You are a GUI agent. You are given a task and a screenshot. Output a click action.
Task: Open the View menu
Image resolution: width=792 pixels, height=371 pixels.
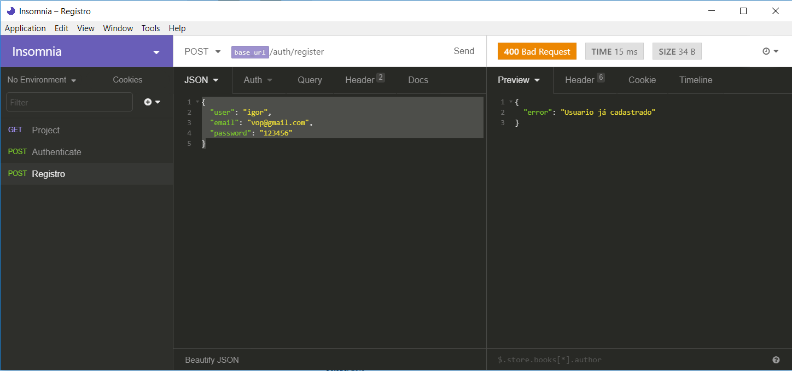pos(86,28)
